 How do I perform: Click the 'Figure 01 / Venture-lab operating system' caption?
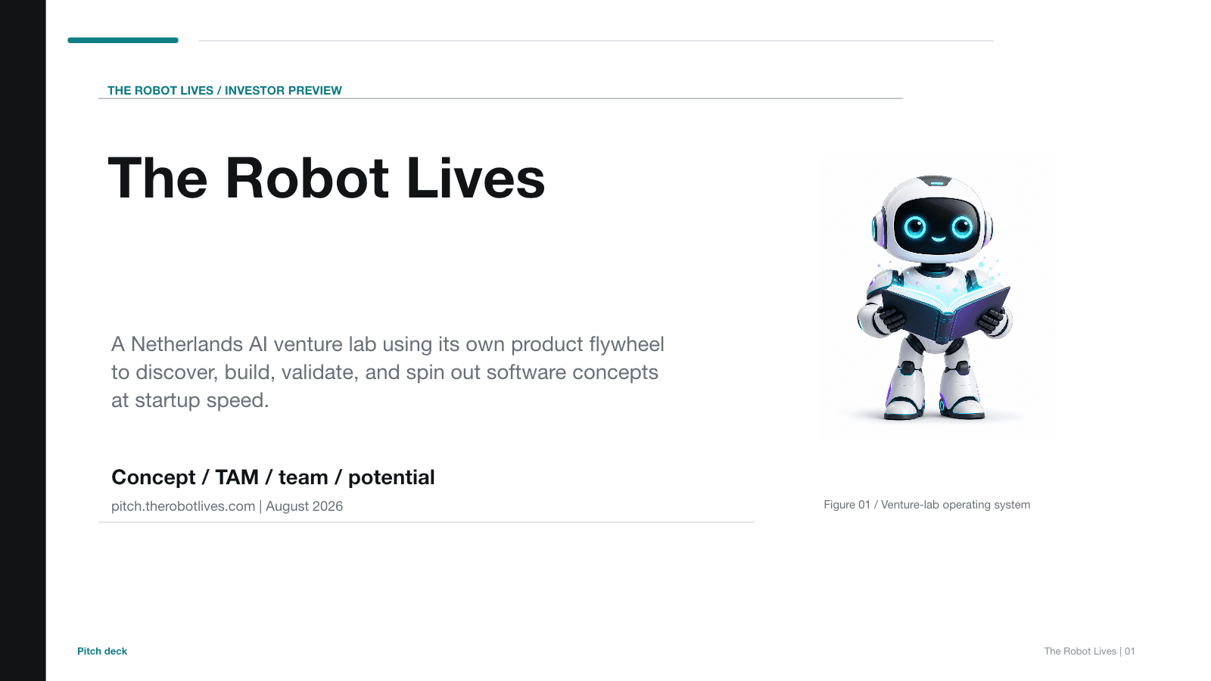926,505
